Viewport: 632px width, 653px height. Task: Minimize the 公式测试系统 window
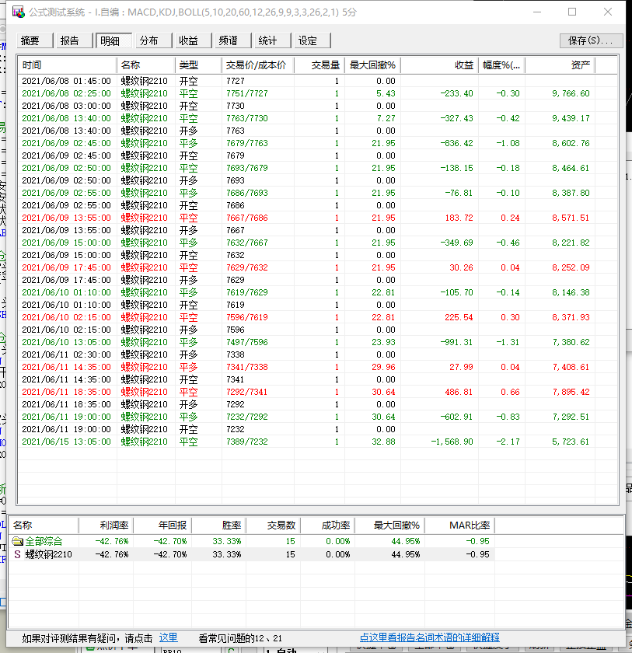[537, 12]
